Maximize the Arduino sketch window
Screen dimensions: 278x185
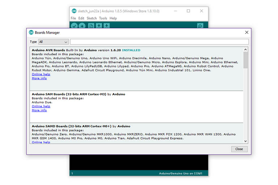(188, 11)
